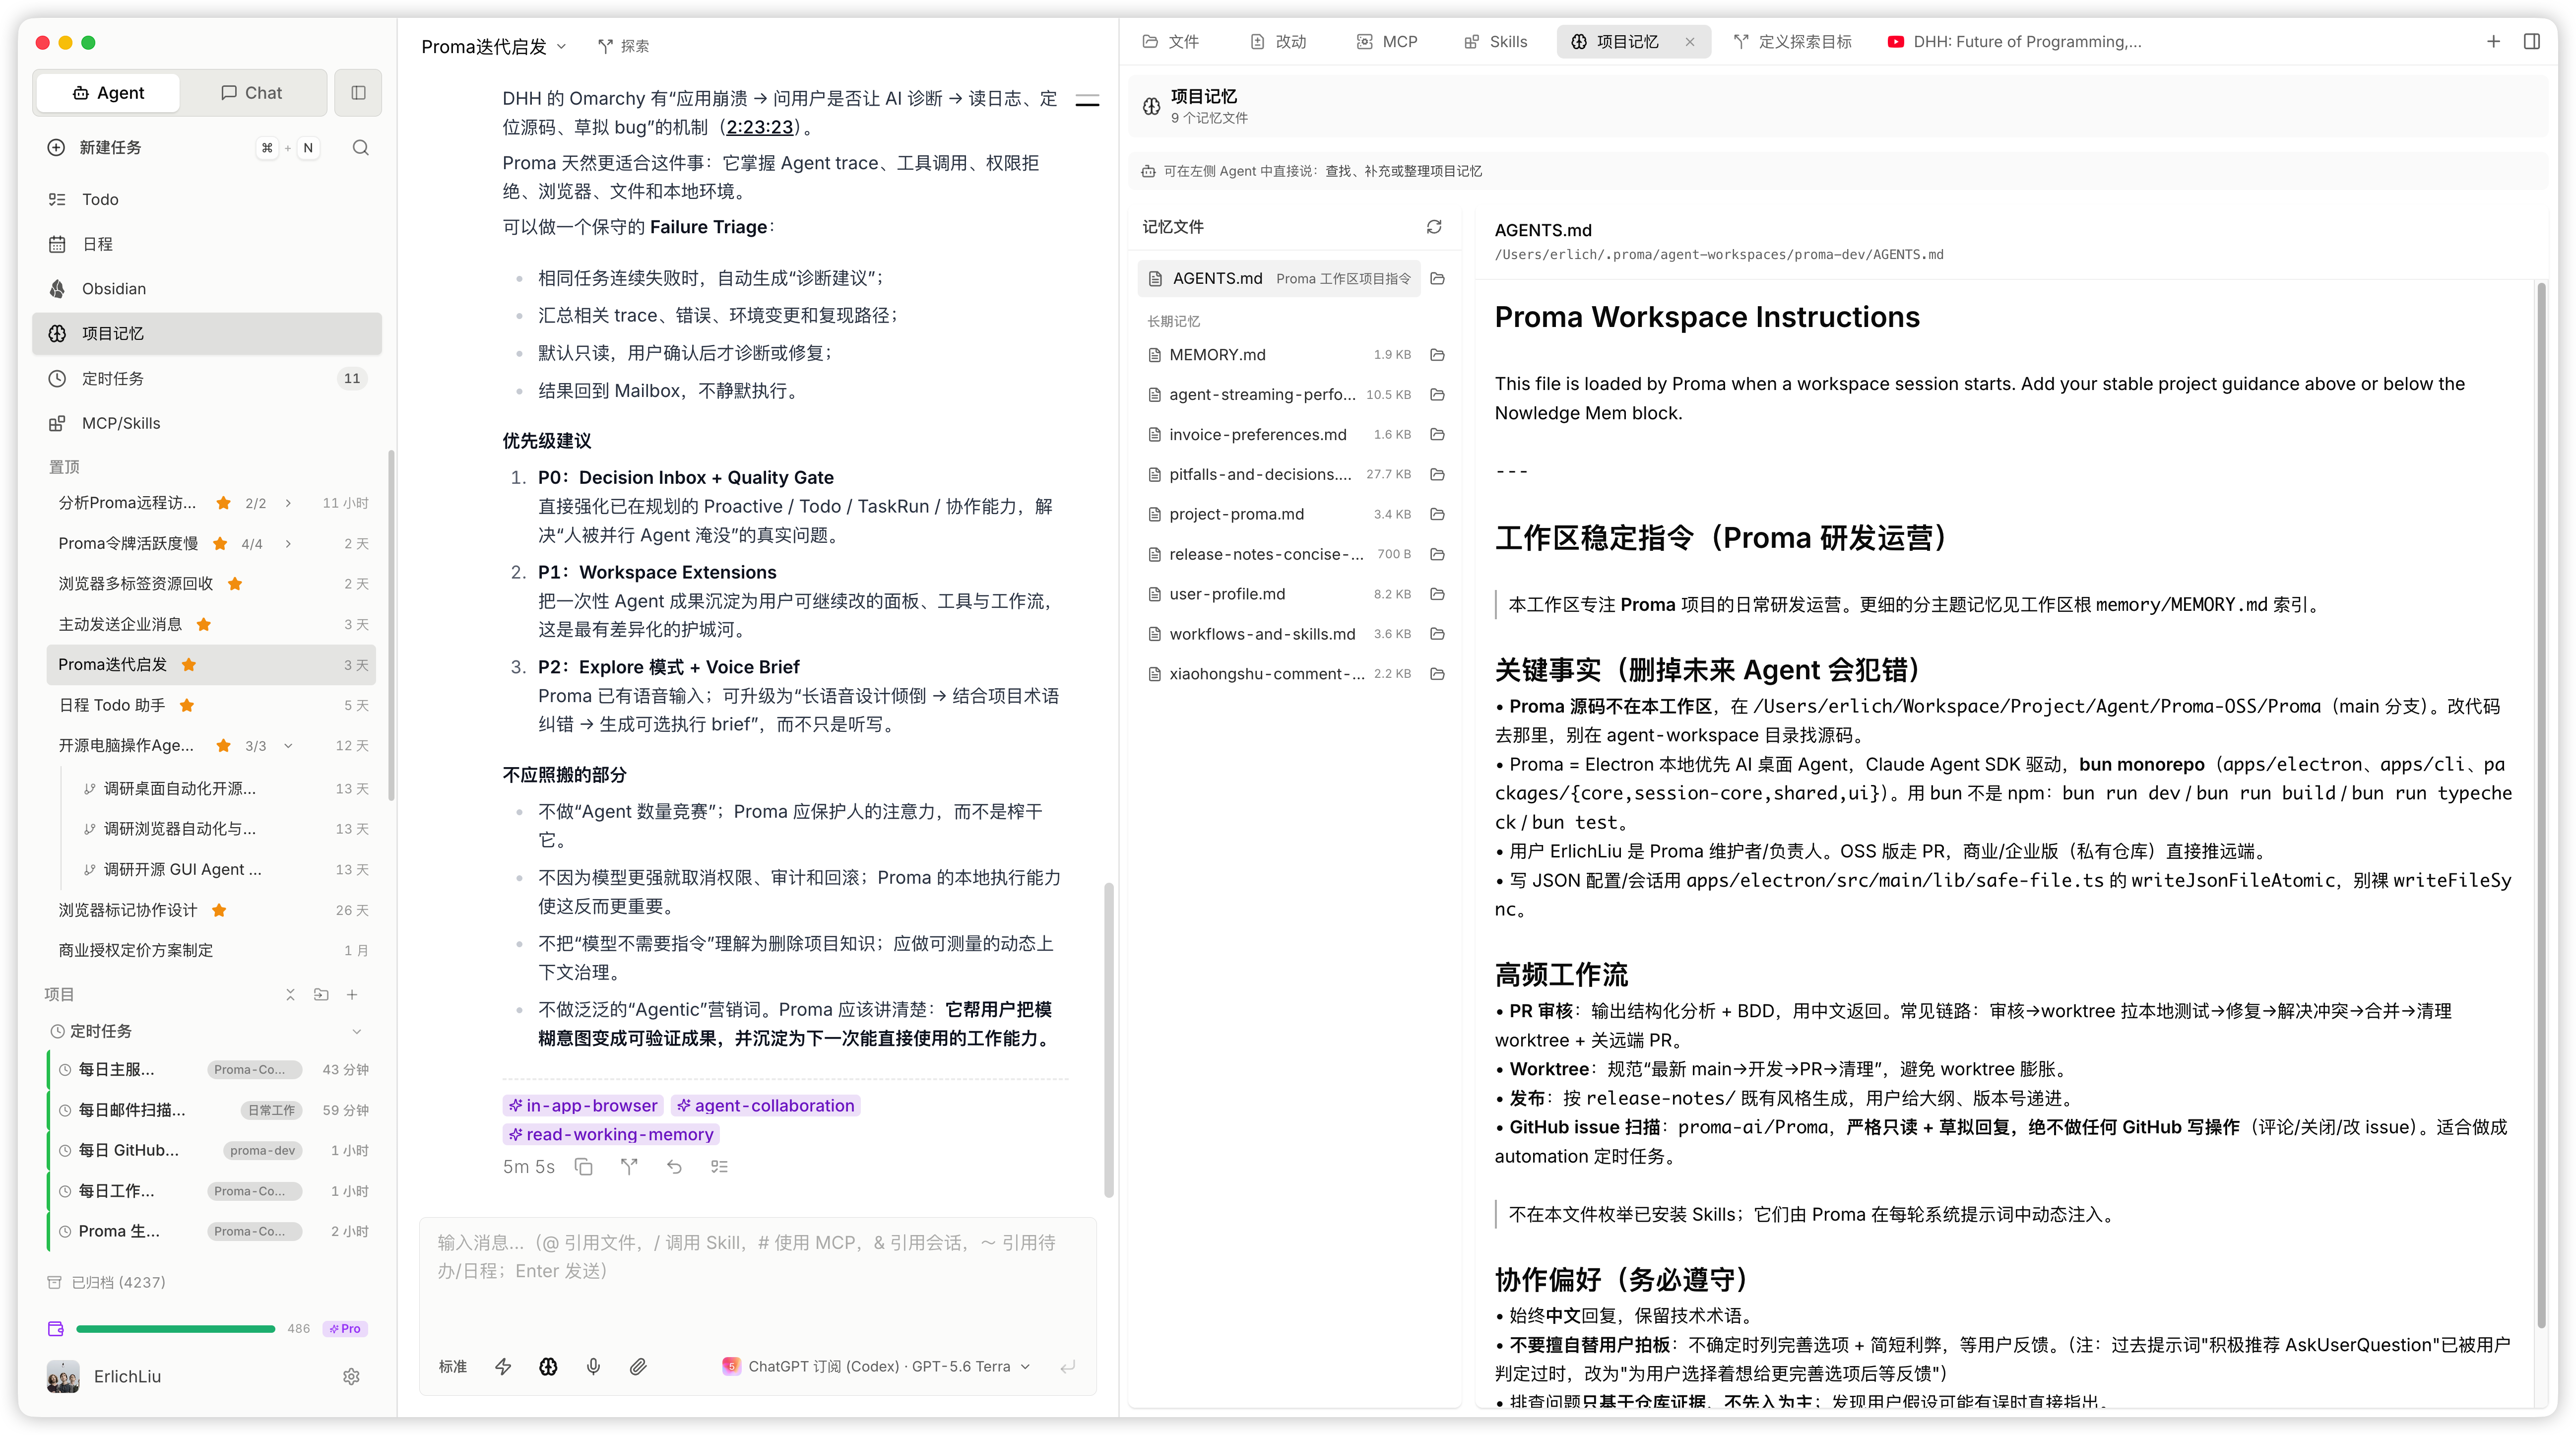The height and width of the screenshot is (1435, 2576).
Task: Switch to the MCP tab
Action: pos(1387,42)
